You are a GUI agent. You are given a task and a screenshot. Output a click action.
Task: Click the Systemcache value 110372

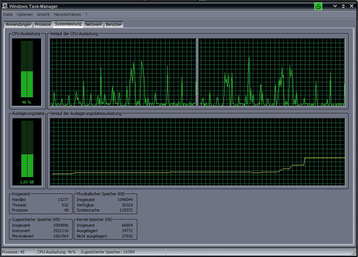tap(126, 210)
